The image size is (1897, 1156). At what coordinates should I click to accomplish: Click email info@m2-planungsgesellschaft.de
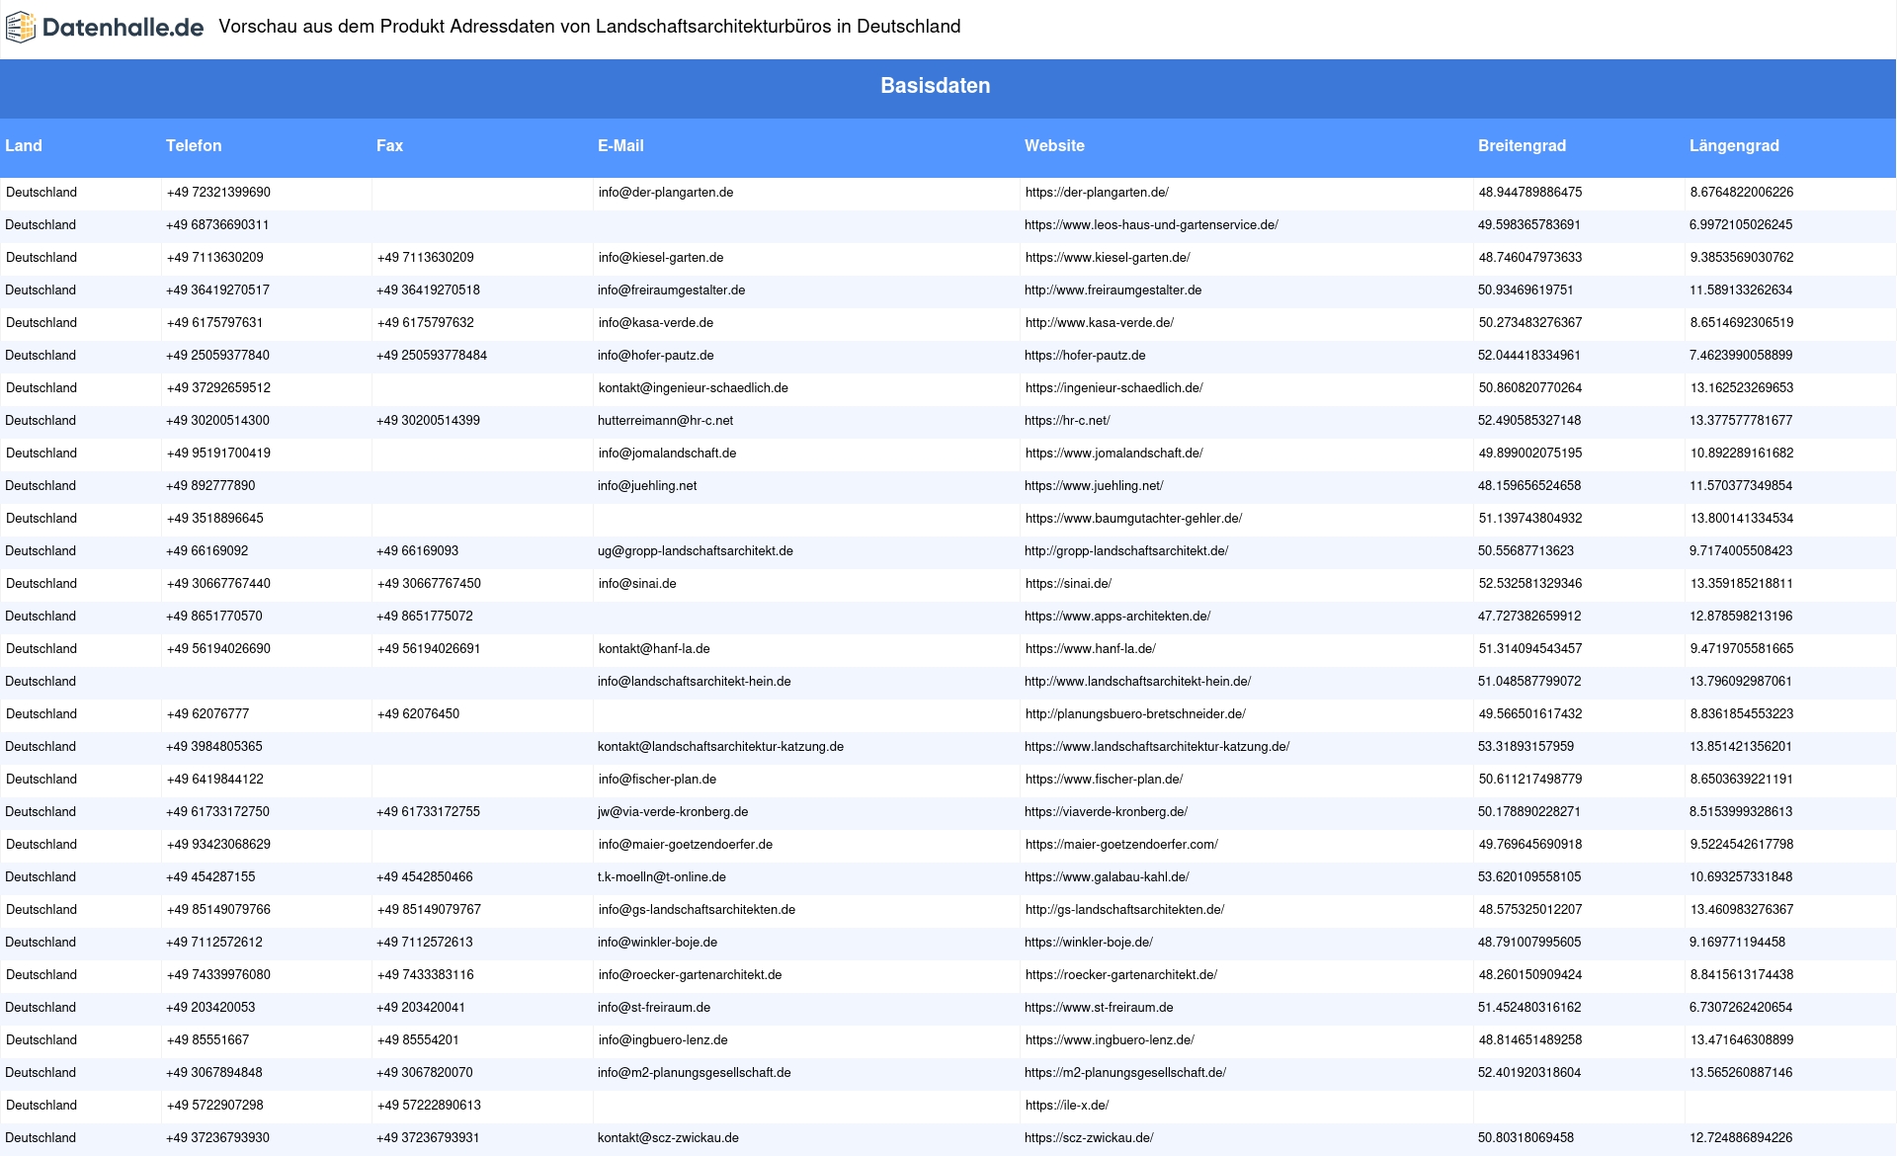(x=694, y=1073)
